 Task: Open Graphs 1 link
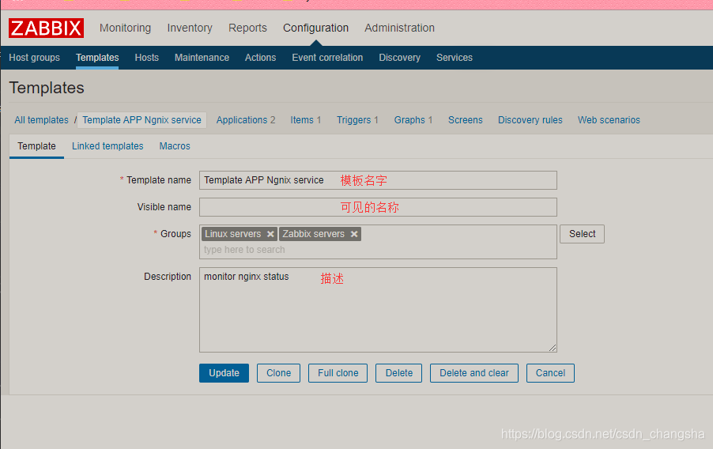[413, 120]
